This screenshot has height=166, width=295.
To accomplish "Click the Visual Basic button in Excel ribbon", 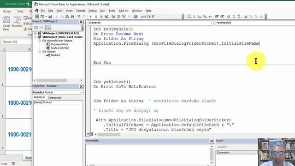I will coord(6,24).
